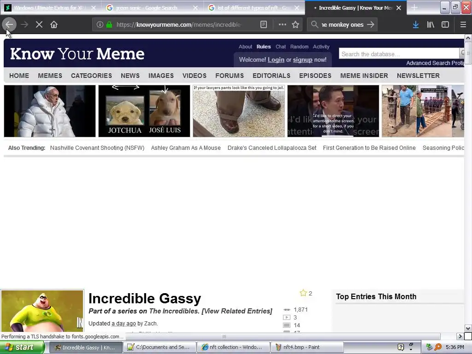The image size is (472, 354).
Task: Click the orange magnifier tray icon
Action: (x=438, y=347)
